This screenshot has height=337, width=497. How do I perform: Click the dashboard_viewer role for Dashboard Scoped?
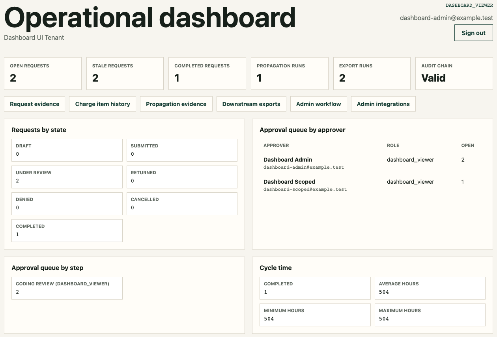pos(410,182)
